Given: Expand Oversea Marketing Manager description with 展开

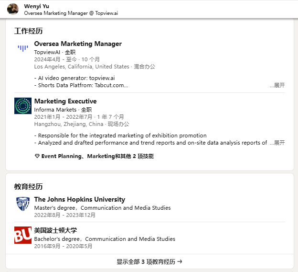Looking at the screenshot, I should click(277, 85).
